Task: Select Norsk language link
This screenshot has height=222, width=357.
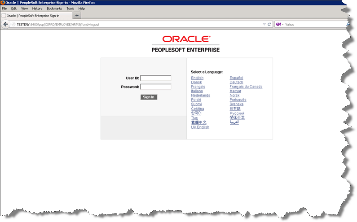Action: pyautogui.click(x=234, y=96)
